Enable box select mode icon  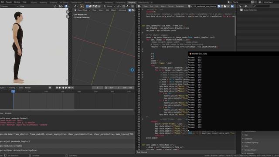[87, 6]
